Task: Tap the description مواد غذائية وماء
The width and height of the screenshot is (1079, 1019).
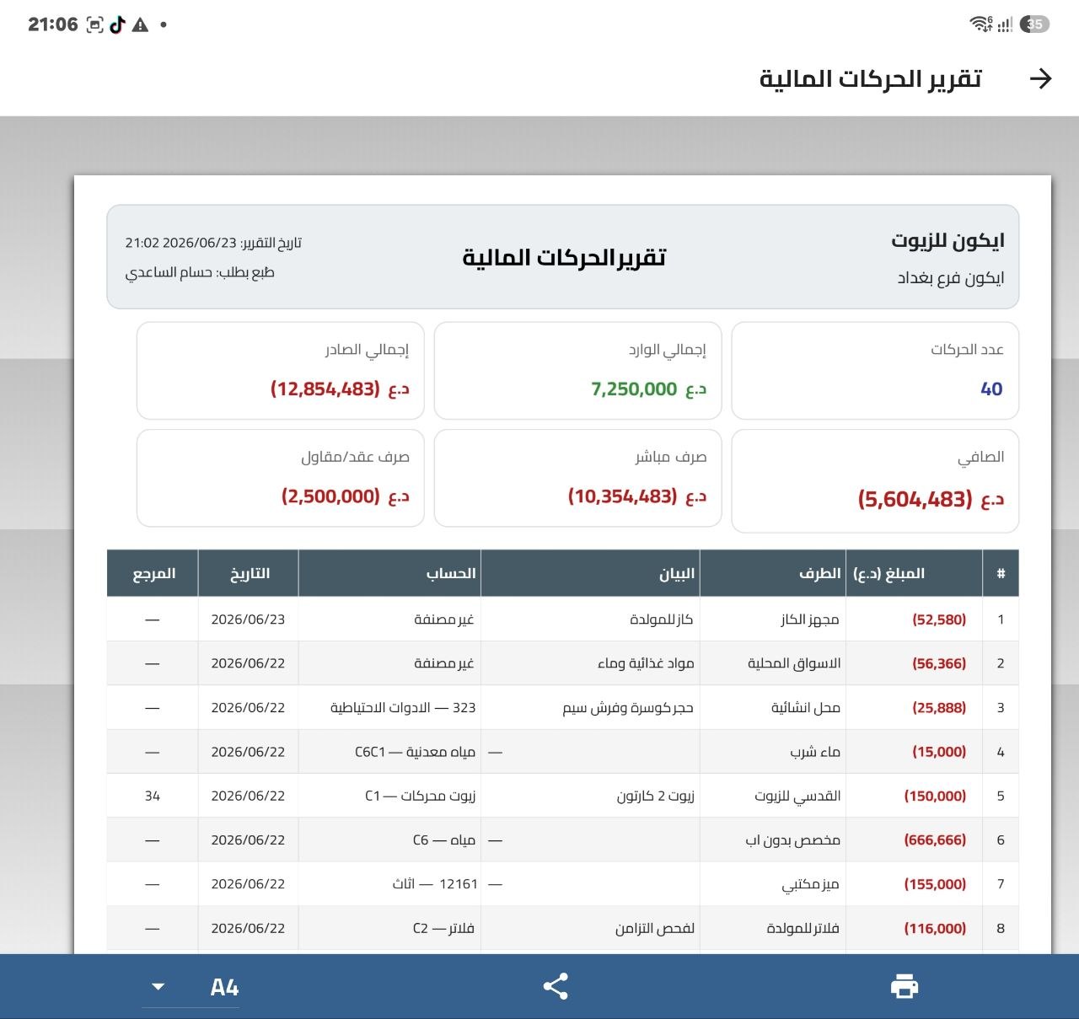Action: tap(646, 663)
